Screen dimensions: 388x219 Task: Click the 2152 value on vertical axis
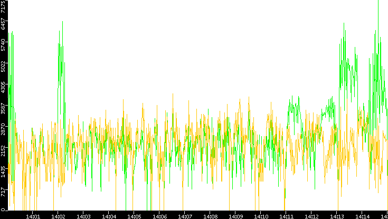3,150
